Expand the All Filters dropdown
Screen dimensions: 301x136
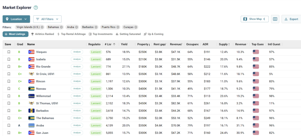(47, 19)
